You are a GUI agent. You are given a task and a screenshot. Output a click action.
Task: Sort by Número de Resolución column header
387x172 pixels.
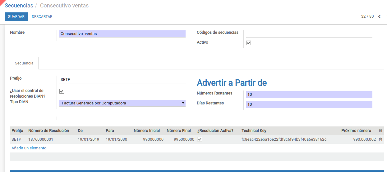48,131
